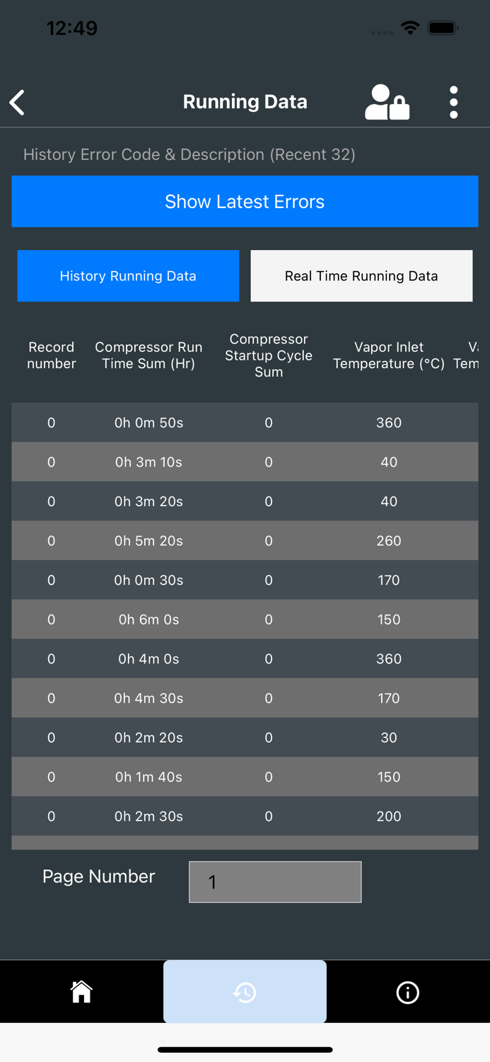Image resolution: width=490 pixels, height=1062 pixels.
Task: Click the Page Number input field
Action: pos(275,882)
